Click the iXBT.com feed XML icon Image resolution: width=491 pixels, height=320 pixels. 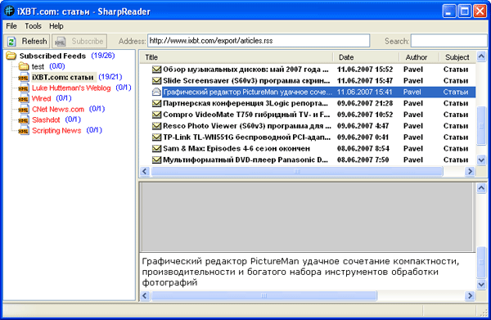coord(24,77)
